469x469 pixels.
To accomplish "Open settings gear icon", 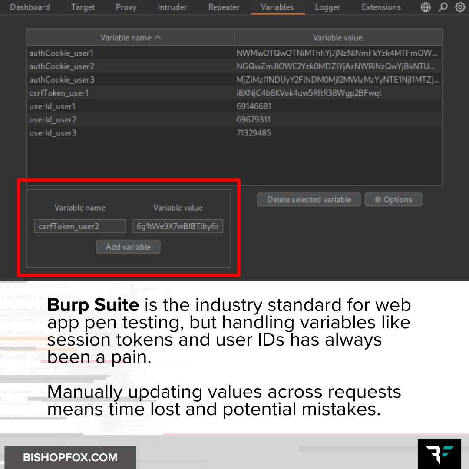I will [460, 7].
